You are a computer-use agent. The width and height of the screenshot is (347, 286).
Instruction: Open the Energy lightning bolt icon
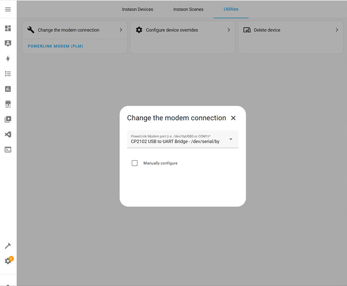coord(8,58)
